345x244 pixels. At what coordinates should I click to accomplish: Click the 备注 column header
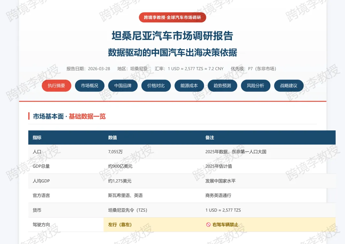(x=210, y=138)
